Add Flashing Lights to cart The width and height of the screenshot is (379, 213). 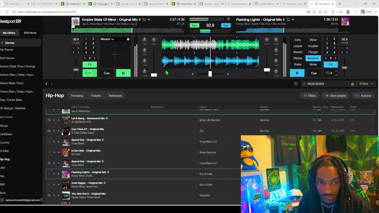(288, 20)
